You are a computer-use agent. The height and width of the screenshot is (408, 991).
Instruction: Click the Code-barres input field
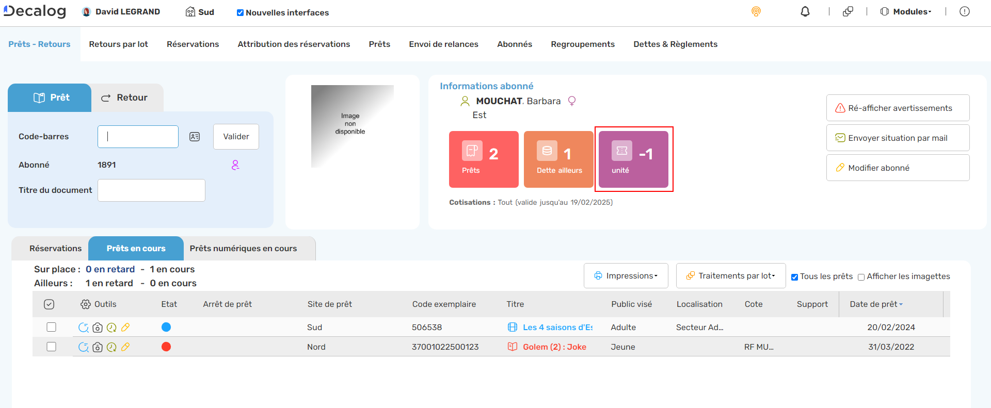tap(138, 137)
